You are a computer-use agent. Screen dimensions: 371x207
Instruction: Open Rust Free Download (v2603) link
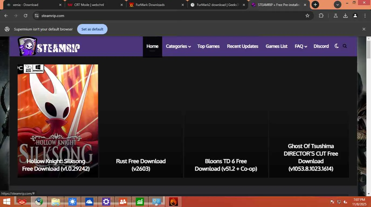point(141,165)
